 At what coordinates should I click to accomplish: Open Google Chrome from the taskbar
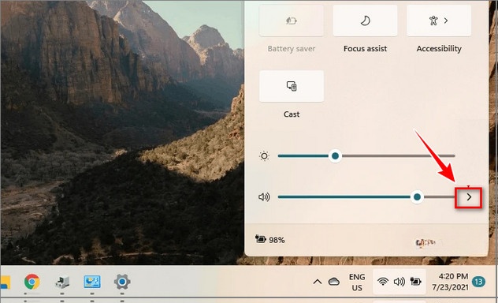click(x=32, y=282)
